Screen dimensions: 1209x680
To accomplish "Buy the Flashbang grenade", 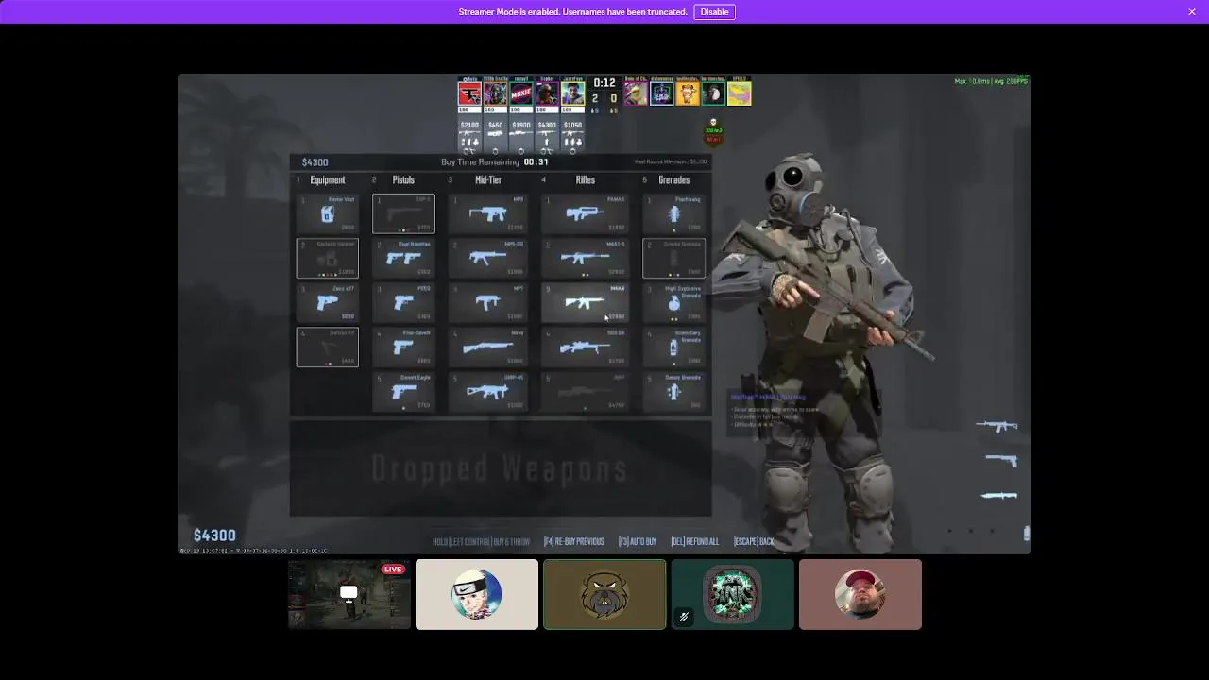I will [673, 213].
